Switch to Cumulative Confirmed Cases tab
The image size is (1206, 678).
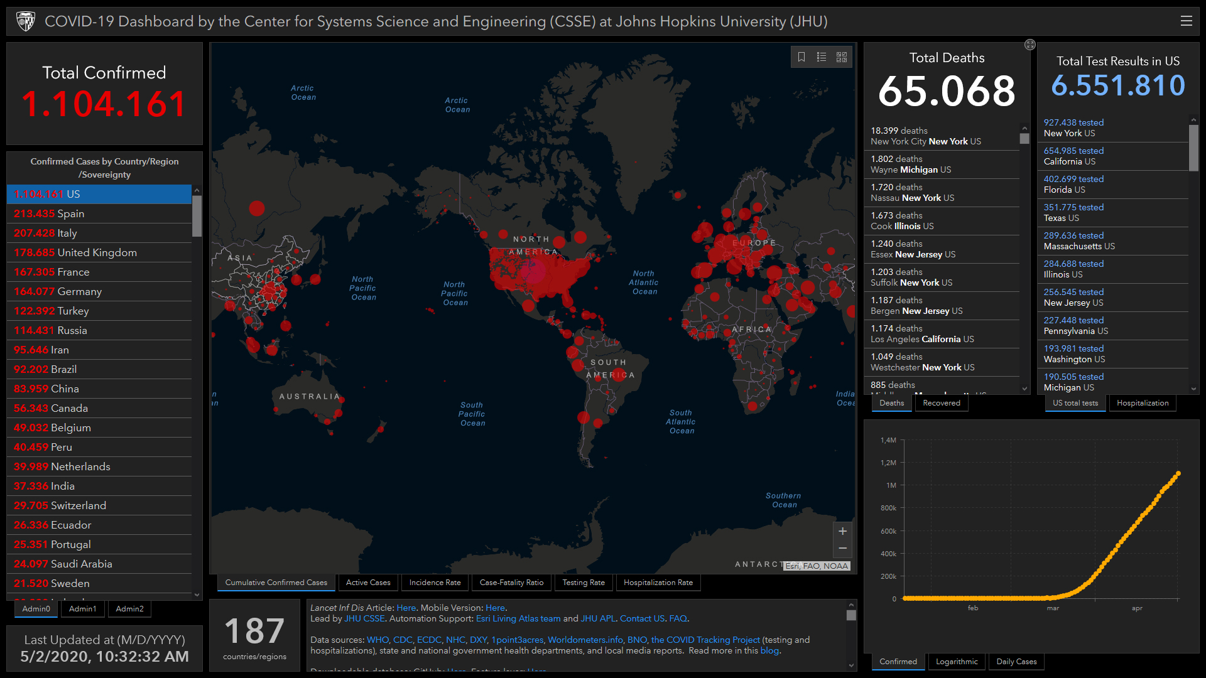point(276,583)
